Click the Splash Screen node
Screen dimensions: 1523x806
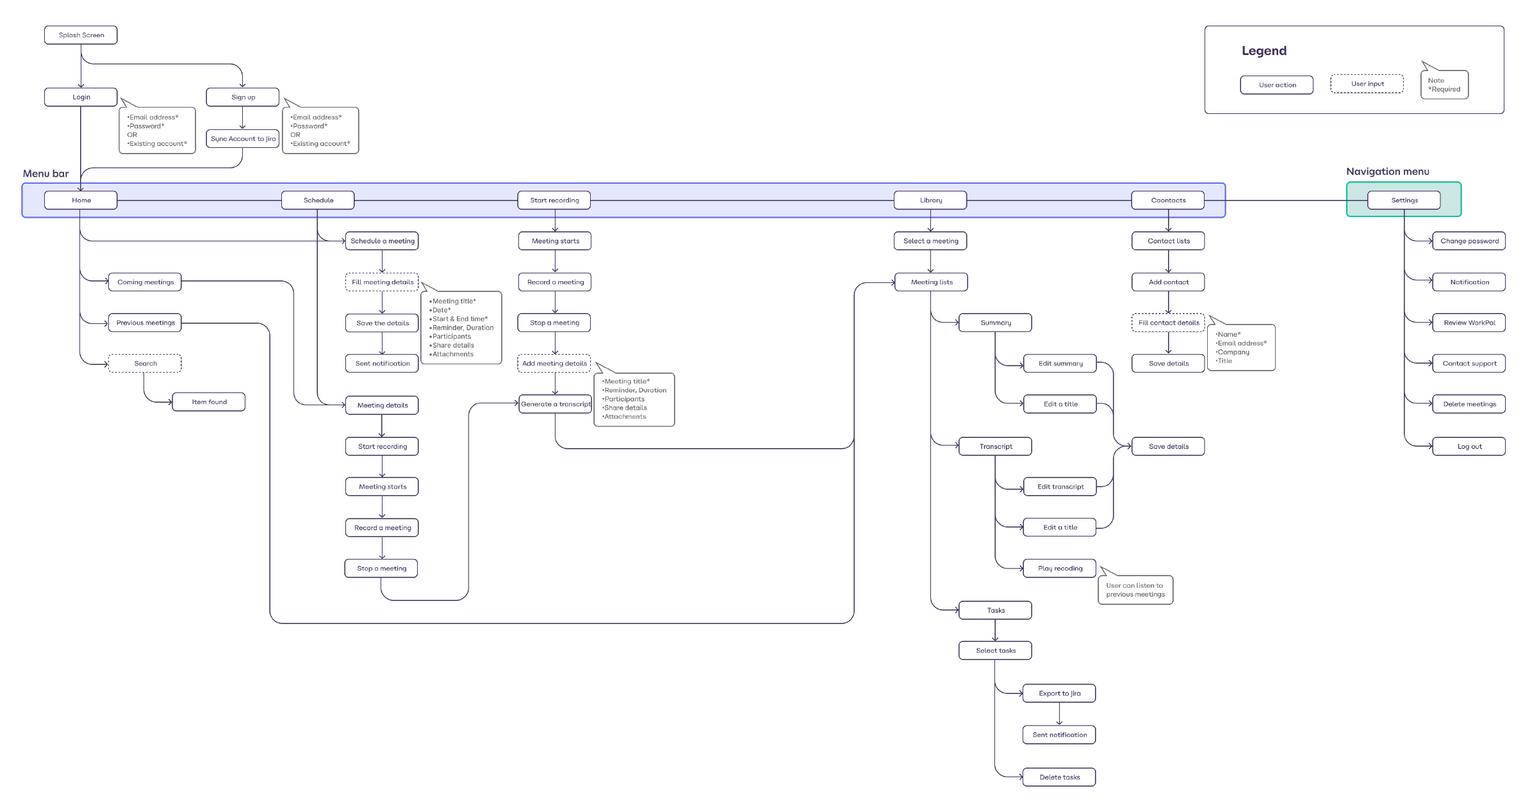point(80,35)
